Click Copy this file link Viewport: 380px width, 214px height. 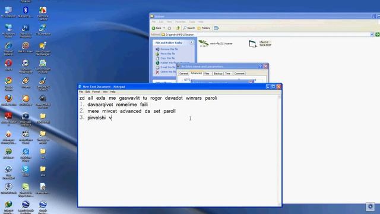167,58
